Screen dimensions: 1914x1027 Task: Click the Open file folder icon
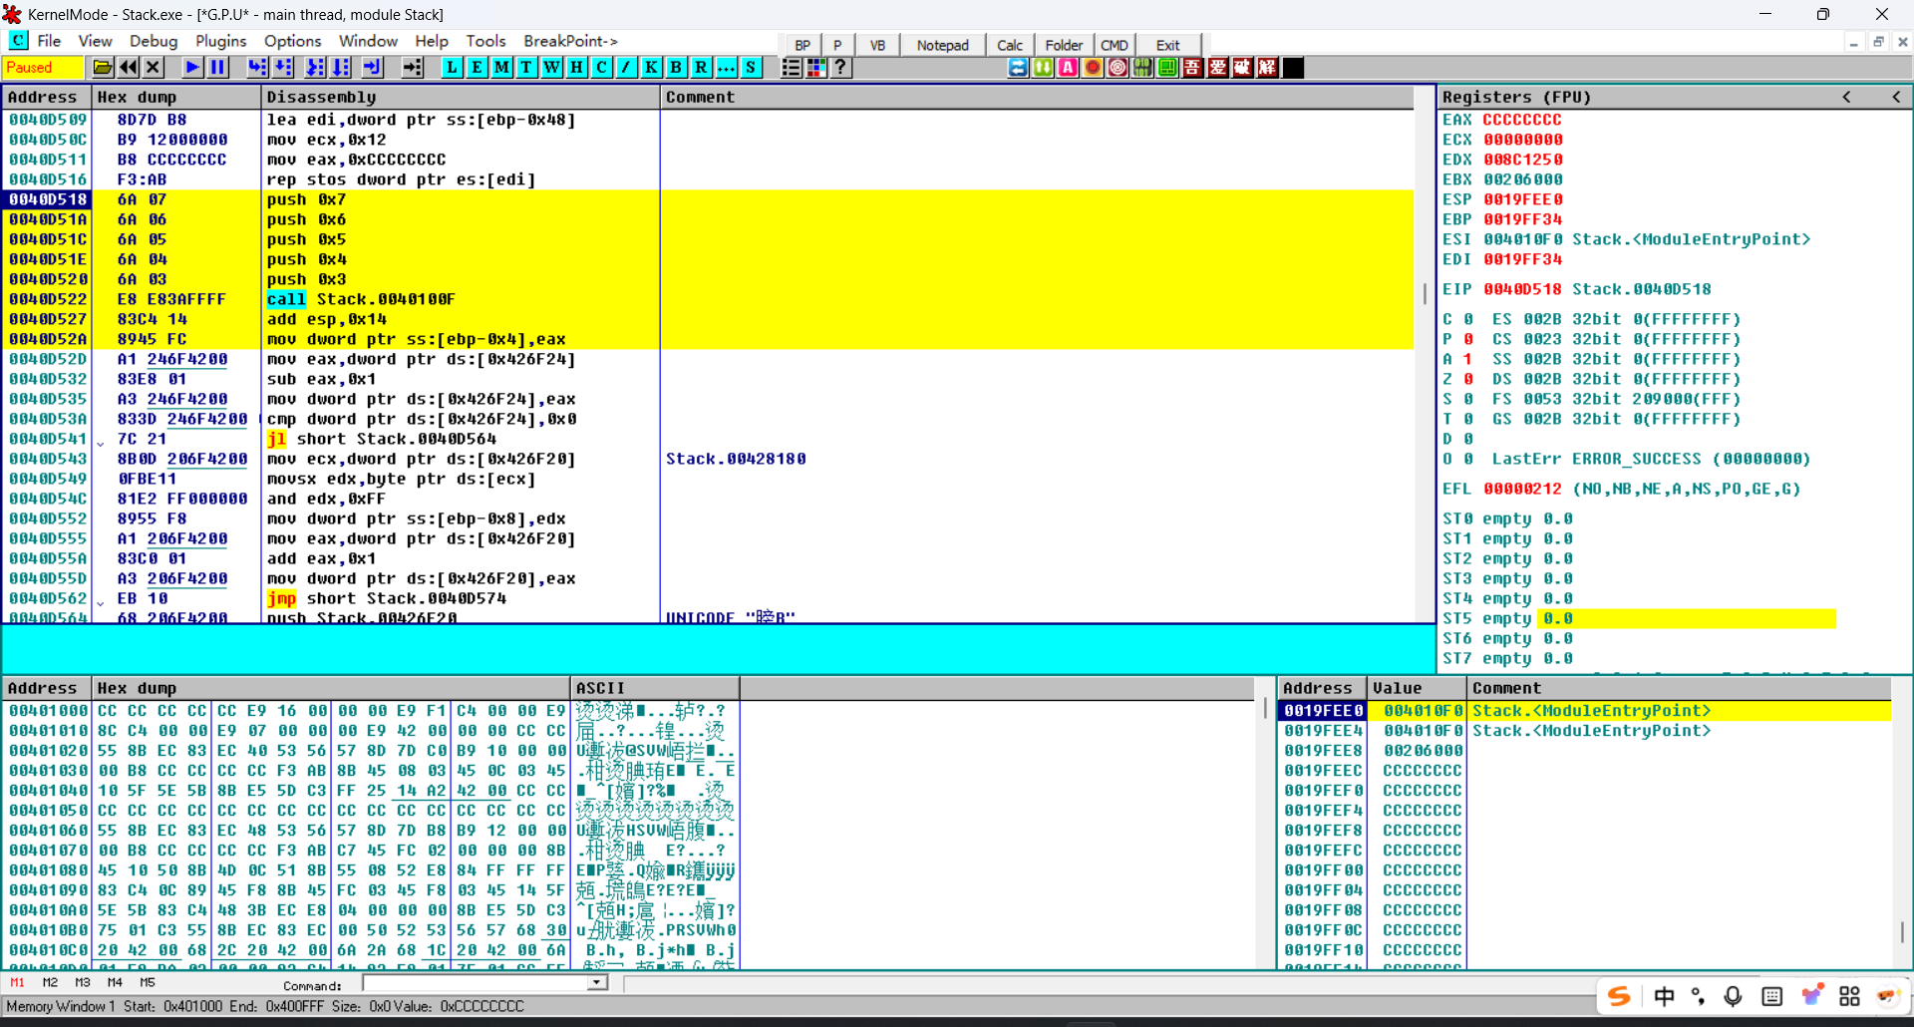(102, 68)
